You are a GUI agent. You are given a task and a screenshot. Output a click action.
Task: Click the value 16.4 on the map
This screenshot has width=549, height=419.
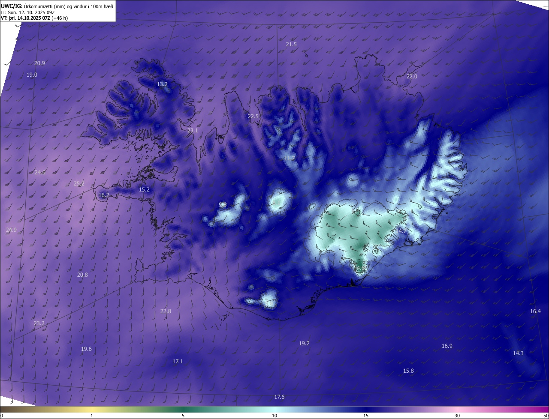(535, 311)
